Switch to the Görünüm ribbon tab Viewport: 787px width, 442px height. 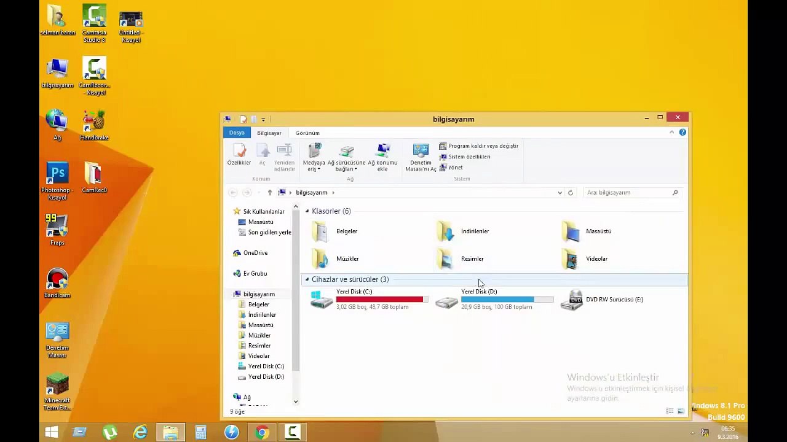[x=307, y=133]
